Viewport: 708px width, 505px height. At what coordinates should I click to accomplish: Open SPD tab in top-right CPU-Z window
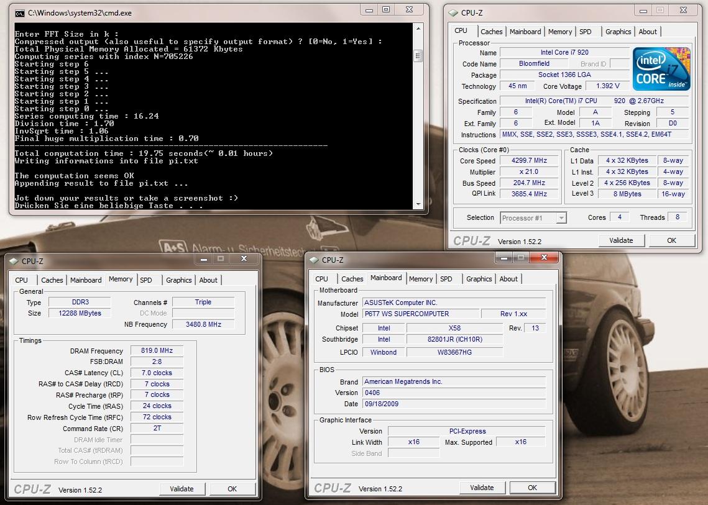585,32
